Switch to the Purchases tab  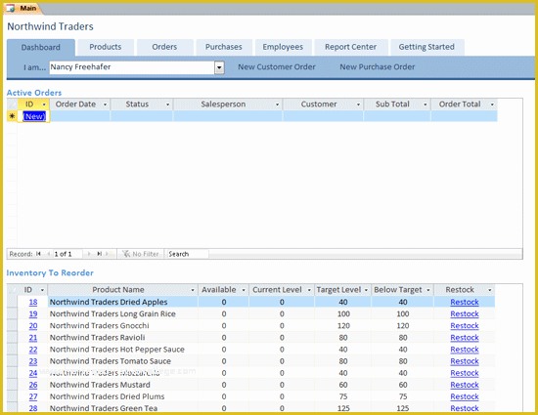pyautogui.click(x=224, y=47)
